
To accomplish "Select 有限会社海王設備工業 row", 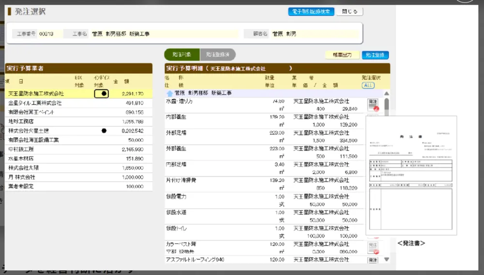I will click(x=79, y=140).
